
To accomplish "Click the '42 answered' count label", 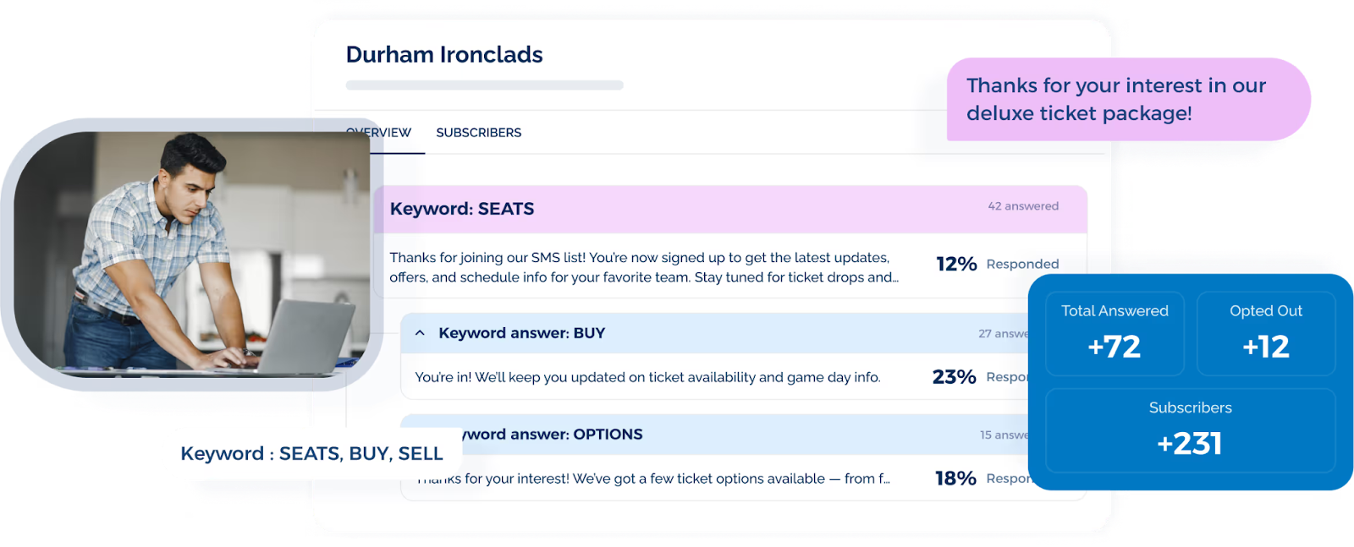I will point(1021,206).
